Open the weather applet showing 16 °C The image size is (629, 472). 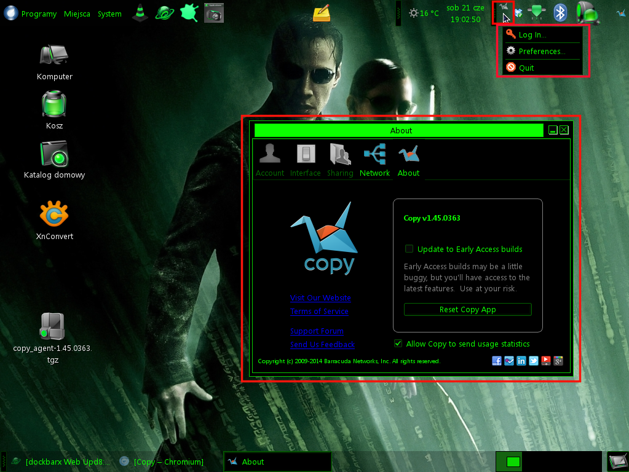tap(424, 14)
